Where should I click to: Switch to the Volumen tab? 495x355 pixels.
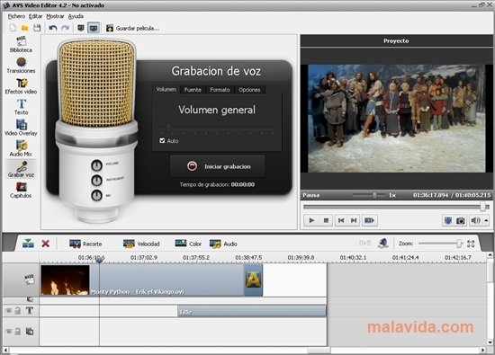click(166, 90)
